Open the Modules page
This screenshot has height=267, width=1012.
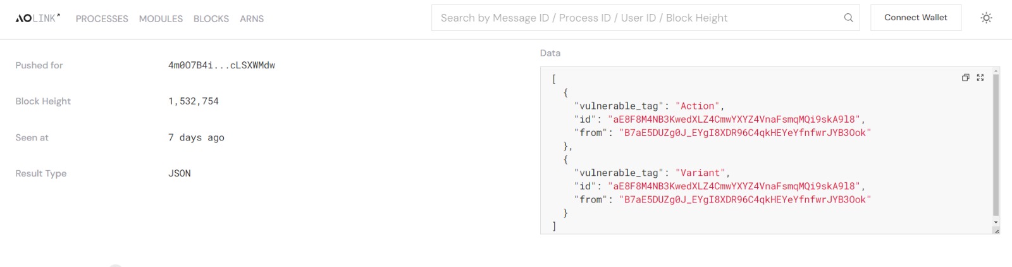161,19
